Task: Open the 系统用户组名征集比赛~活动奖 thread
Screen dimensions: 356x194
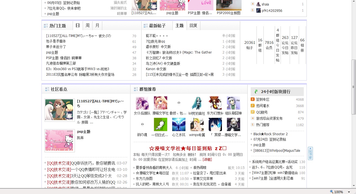Action: [275, 162]
